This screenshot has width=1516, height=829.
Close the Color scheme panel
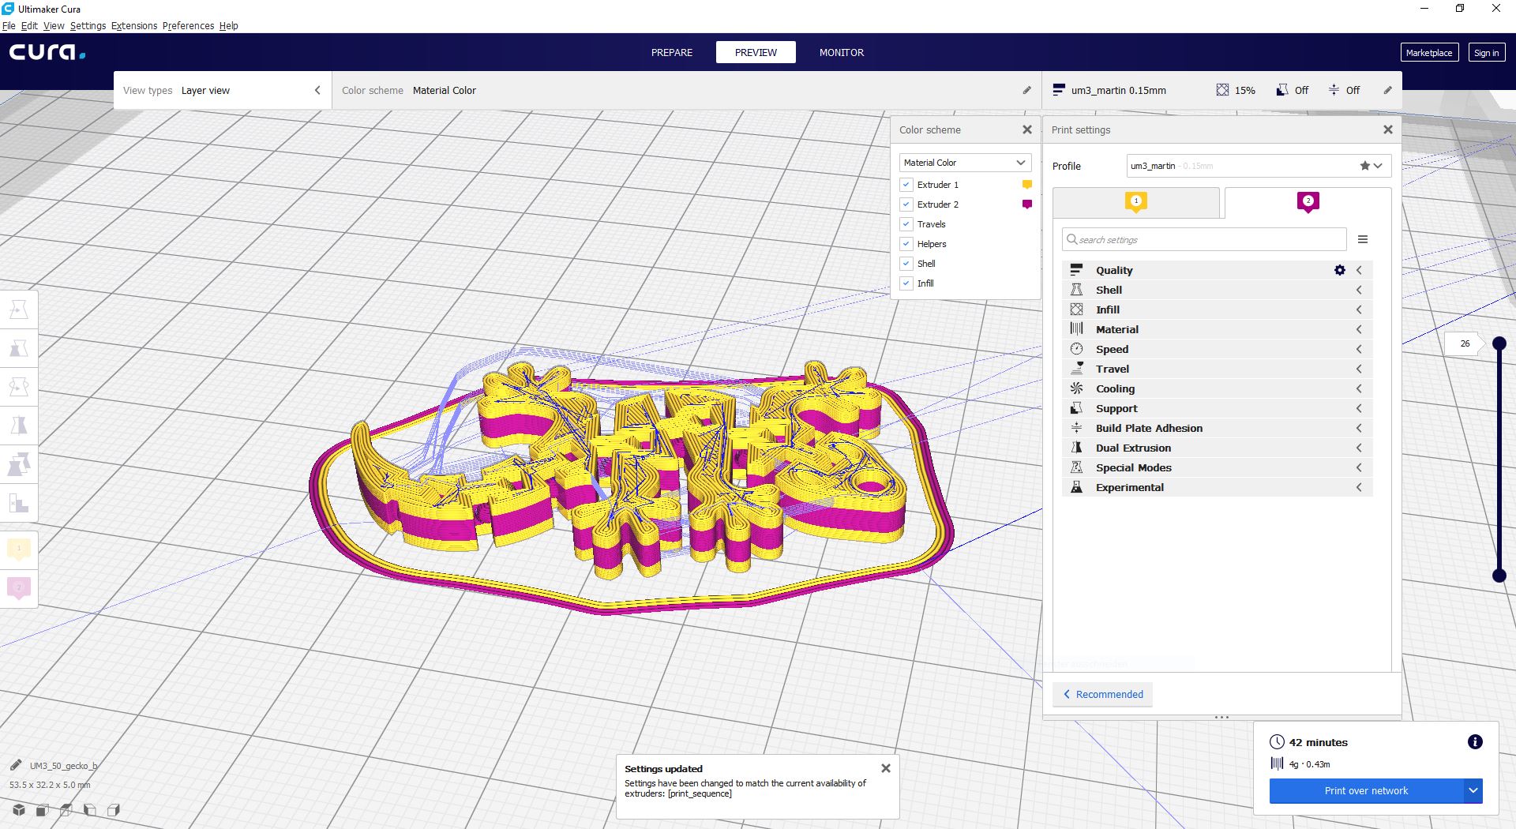(x=1027, y=129)
